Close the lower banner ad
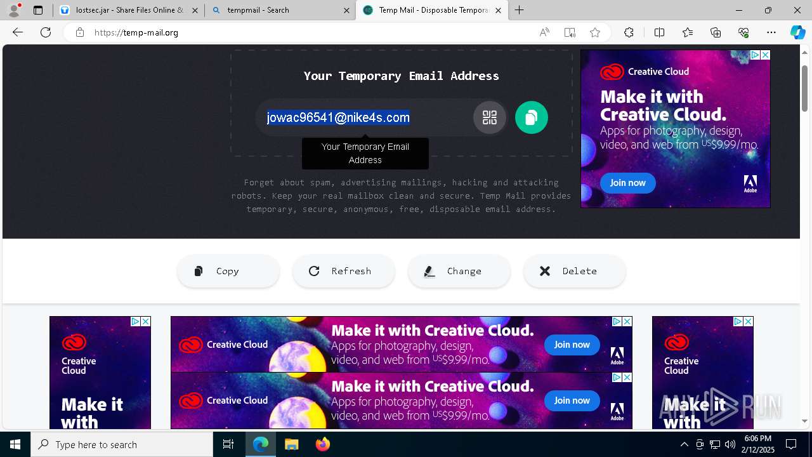The height and width of the screenshot is (457, 812). pyautogui.click(x=627, y=378)
